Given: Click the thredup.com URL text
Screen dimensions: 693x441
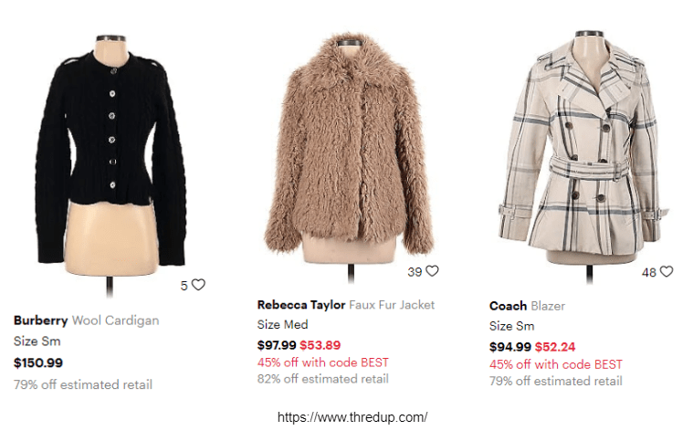Looking at the screenshot, I should (352, 417).
